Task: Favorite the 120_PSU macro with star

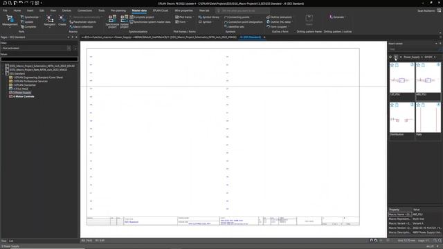Action: point(392,65)
